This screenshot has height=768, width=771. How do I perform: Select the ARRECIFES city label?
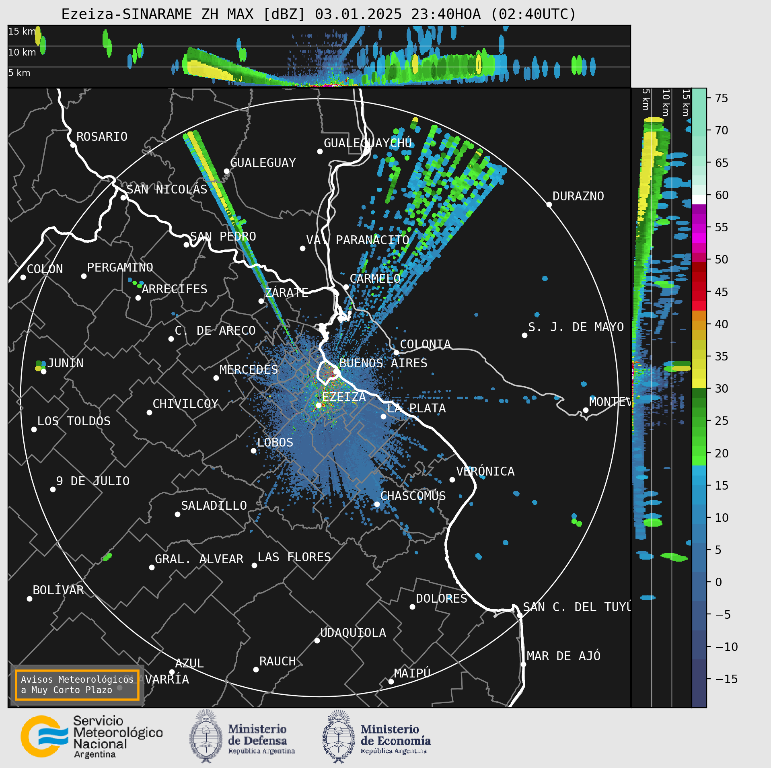pyautogui.click(x=174, y=289)
